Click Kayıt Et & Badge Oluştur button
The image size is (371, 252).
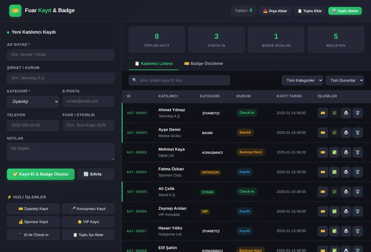[41, 174]
